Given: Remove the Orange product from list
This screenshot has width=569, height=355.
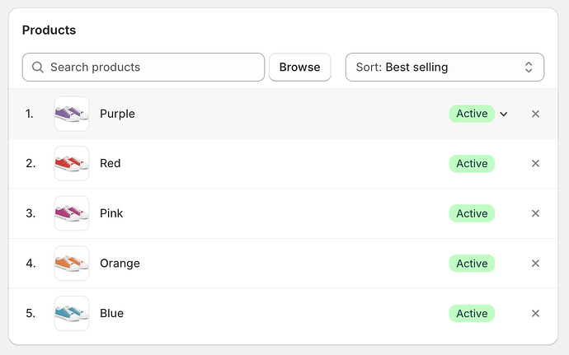Looking at the screenshot, I should 535,264.
